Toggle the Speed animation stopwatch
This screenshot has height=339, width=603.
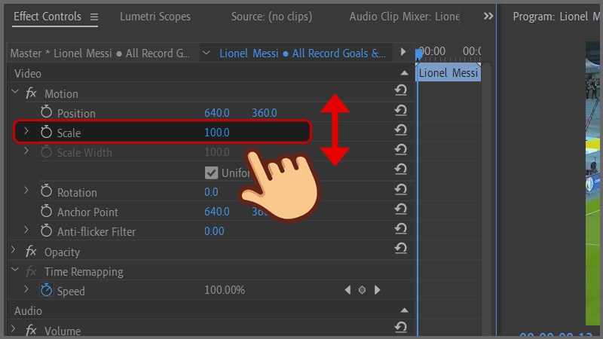[x=46, y=290]
